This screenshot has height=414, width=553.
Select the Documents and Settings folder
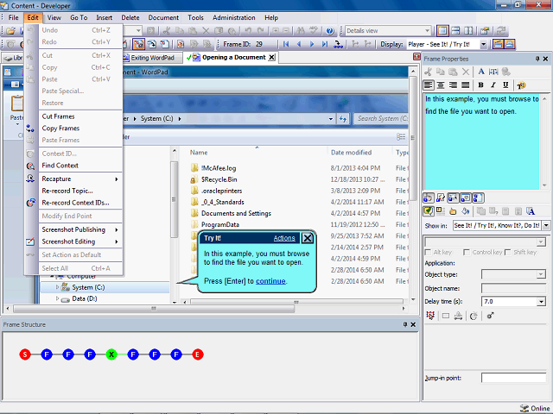(236, 213)
